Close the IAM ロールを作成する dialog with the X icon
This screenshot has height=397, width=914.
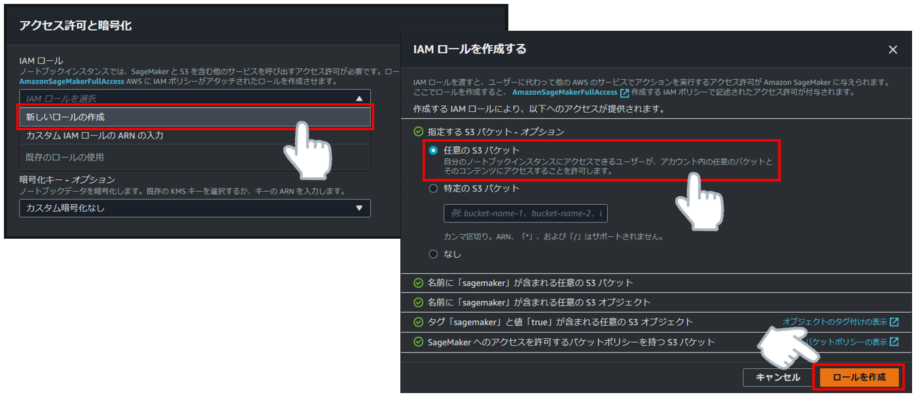(893, 49)
